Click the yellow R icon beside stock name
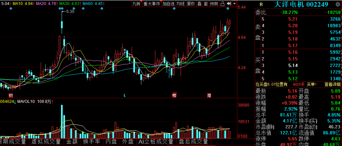The width and height of the screenshot is (342, 146). [261, 4]
